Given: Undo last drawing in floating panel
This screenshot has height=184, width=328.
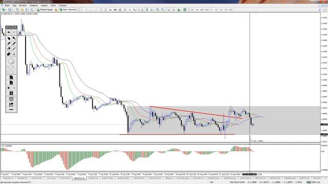Looking at the screenshot, I should 9,32.
